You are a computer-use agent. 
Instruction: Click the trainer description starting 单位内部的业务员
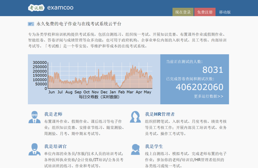point(84,160)
